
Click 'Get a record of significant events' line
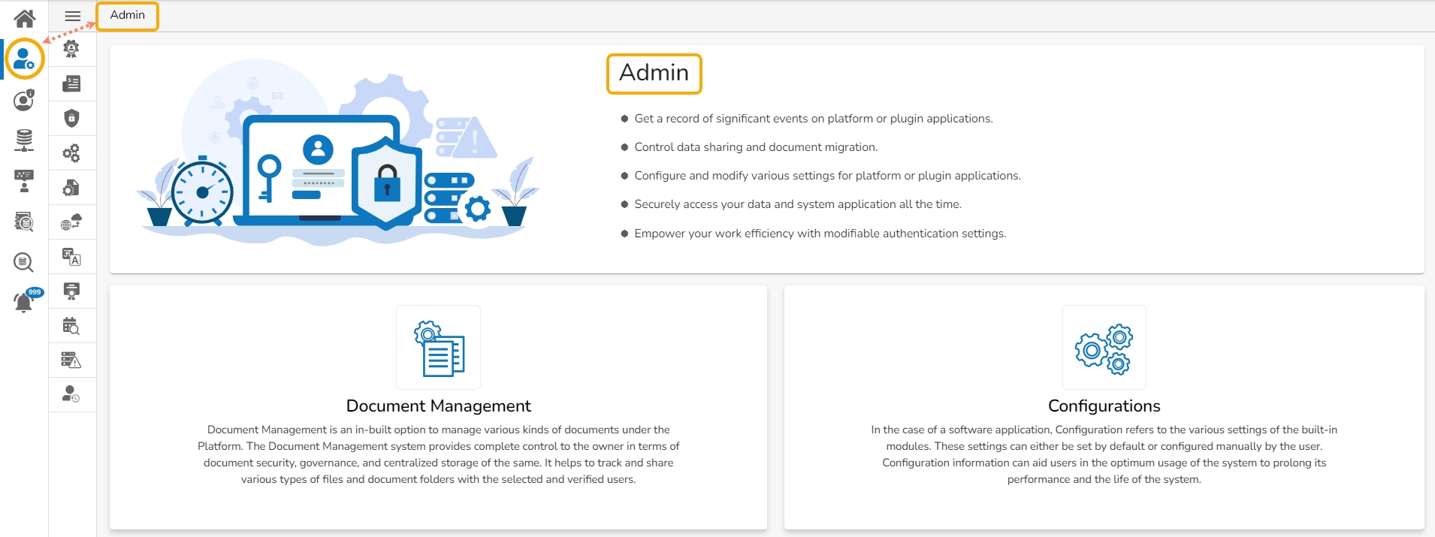[x=814, y=119]
